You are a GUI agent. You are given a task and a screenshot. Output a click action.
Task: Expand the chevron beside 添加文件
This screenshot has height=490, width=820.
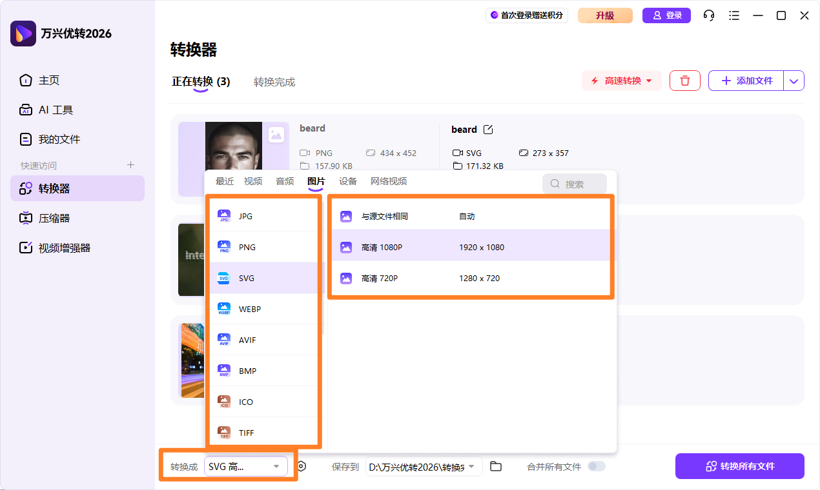coord(794,80)
